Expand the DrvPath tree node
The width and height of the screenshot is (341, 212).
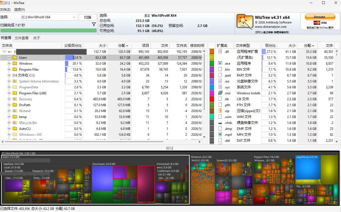[x=9, y=105]
